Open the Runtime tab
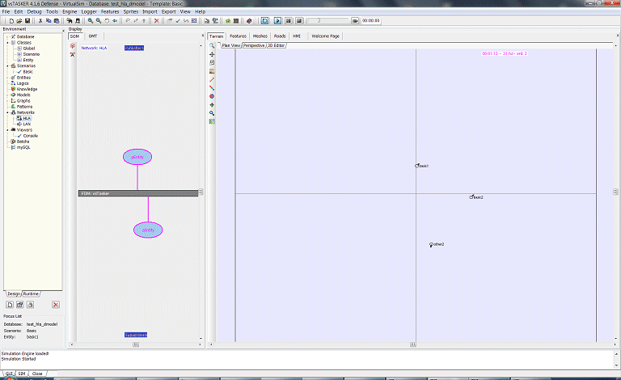 pyautogui.click(x=31, y=293)
